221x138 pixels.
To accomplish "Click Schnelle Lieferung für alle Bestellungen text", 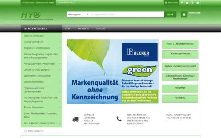I will [x=92, y=119].
